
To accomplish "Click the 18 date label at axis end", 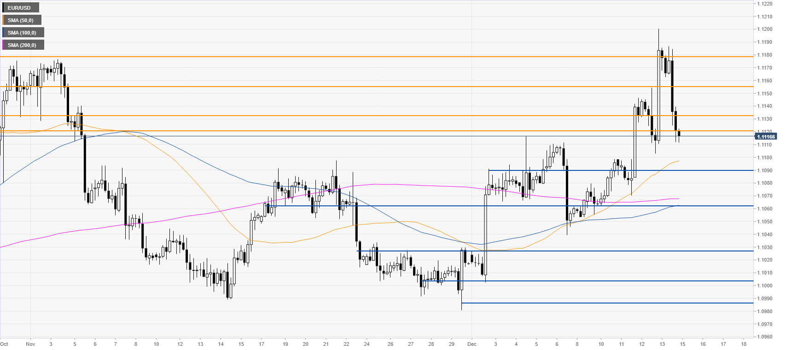I will [744, 344].
